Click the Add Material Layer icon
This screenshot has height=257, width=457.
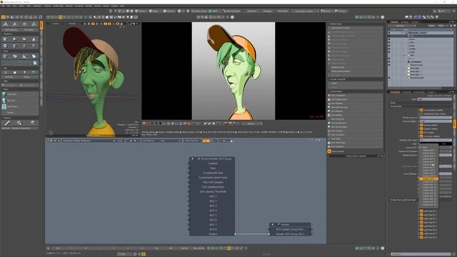coord(329,107)
